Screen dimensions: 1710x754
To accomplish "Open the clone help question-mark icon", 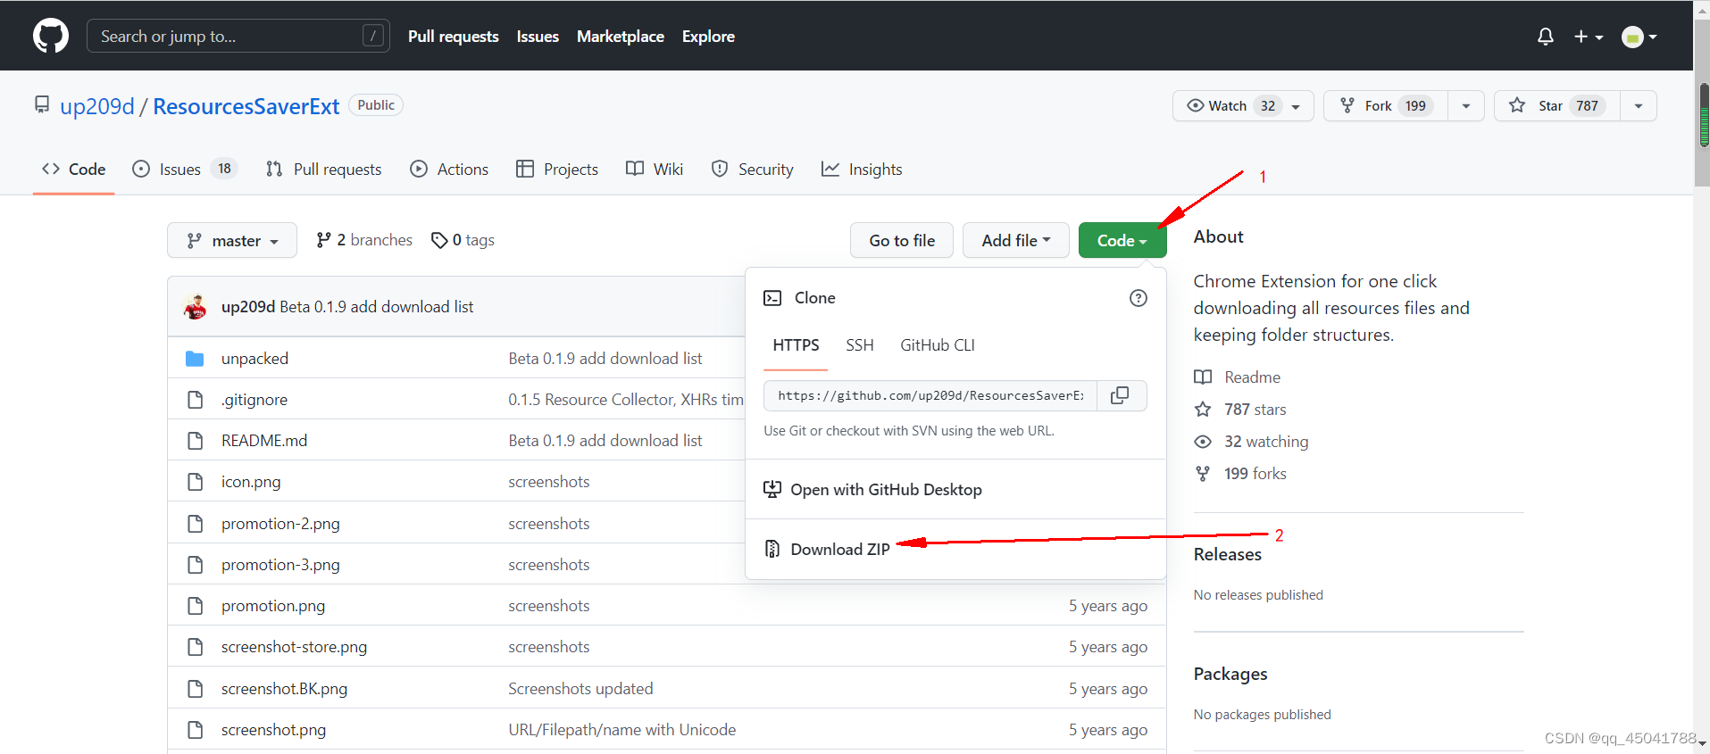I will pos(1139,298).
